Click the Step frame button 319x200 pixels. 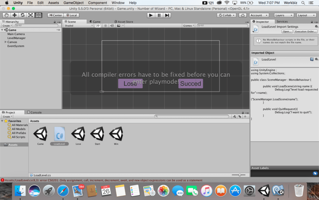point(167,15)
